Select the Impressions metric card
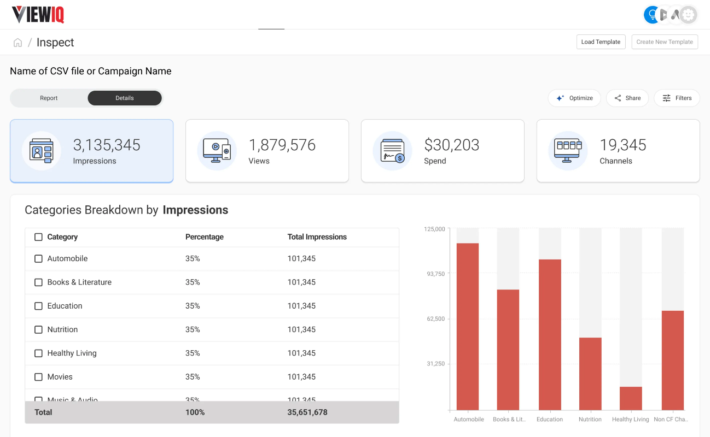Screen dimensions: 710x437 [92, 151]
